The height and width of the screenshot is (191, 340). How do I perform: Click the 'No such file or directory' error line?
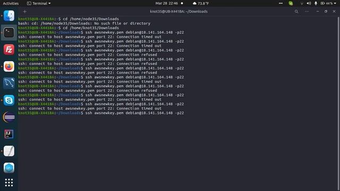pos(84,23)
